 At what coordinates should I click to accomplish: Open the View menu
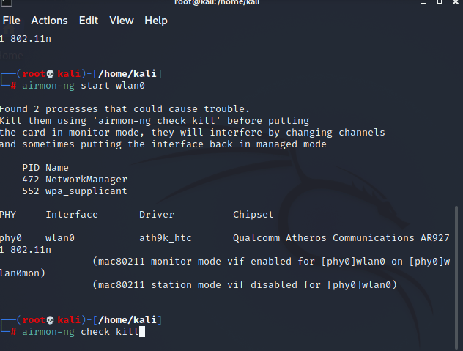tap(122, 21)
